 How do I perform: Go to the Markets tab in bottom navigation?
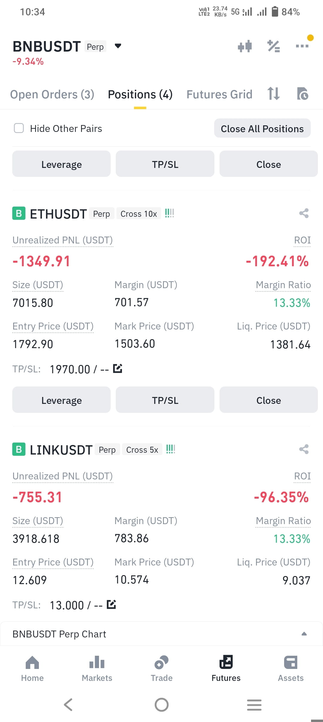[97, 668]
